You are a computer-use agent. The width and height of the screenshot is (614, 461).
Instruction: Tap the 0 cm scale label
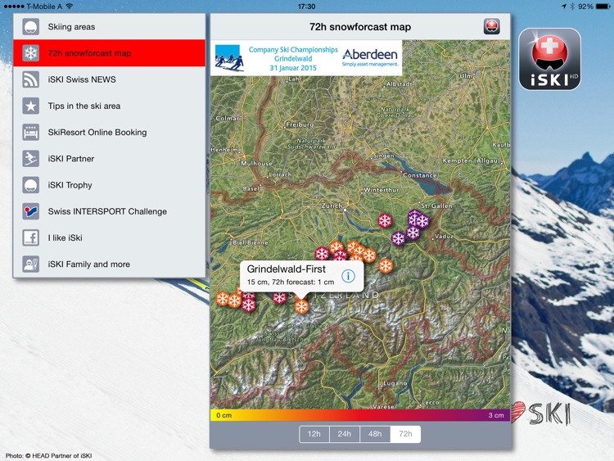(x=224, y=415)
